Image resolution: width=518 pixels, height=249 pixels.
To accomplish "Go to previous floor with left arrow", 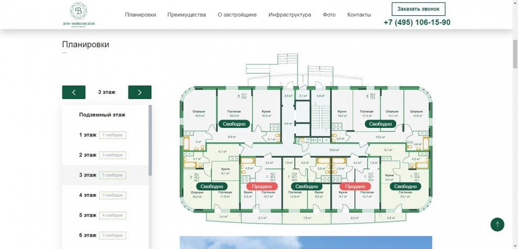I will (73, 92).
